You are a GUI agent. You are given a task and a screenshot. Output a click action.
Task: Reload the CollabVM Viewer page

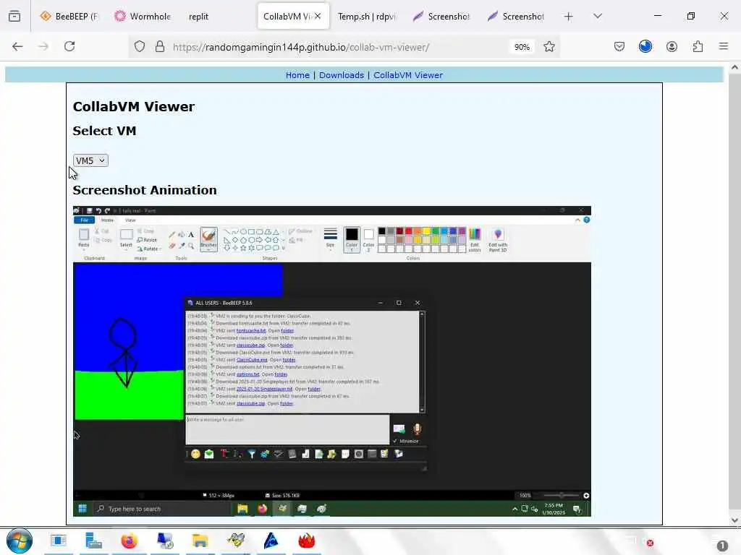(x=69, y=47)
